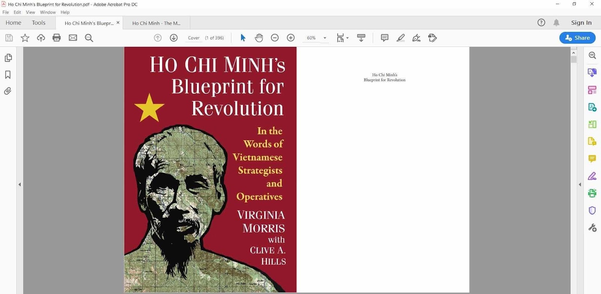
Task: Zoom out with the minus button
Action: pyautogui.click(x=275, y=38)
